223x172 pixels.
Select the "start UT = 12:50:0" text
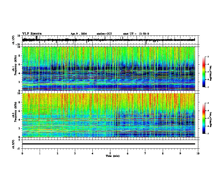(x=136, y=34)
